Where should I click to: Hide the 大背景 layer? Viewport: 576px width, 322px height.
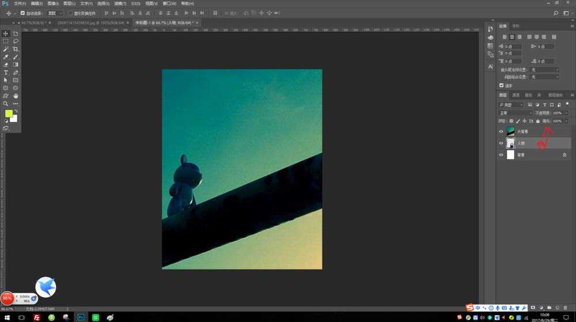tap(501, 131)
